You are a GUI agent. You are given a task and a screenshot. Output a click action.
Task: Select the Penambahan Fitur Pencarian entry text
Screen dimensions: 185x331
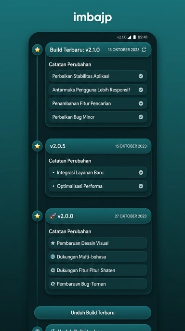click(x=81, y=103)
